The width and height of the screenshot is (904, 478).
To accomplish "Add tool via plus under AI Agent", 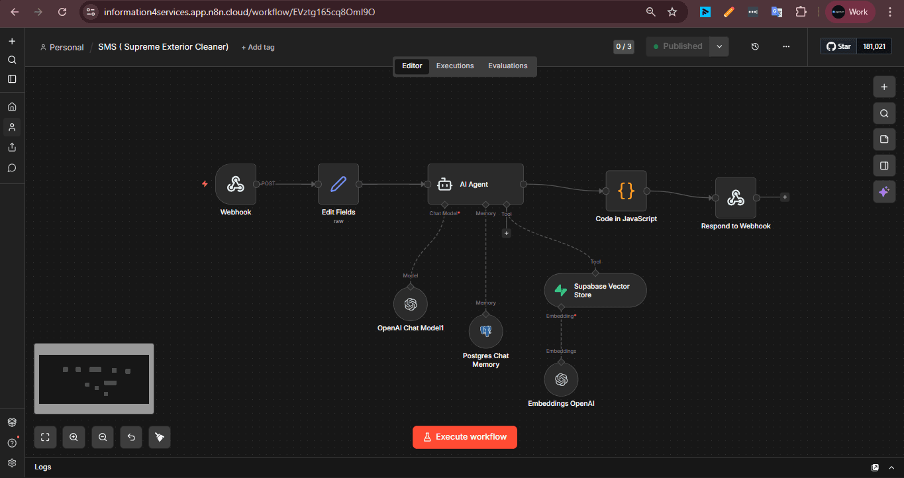I will (x=507, y=233).
